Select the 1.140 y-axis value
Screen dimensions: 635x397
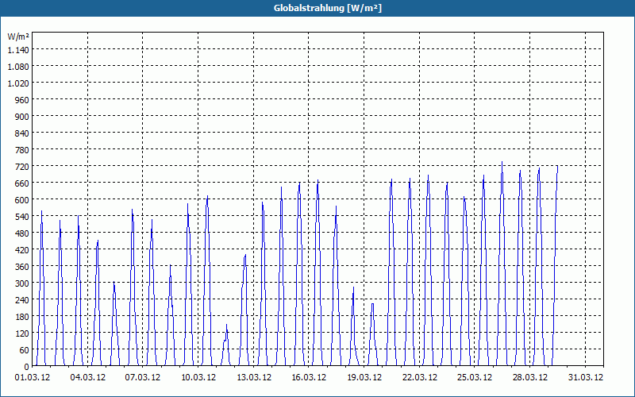(18, 50)
